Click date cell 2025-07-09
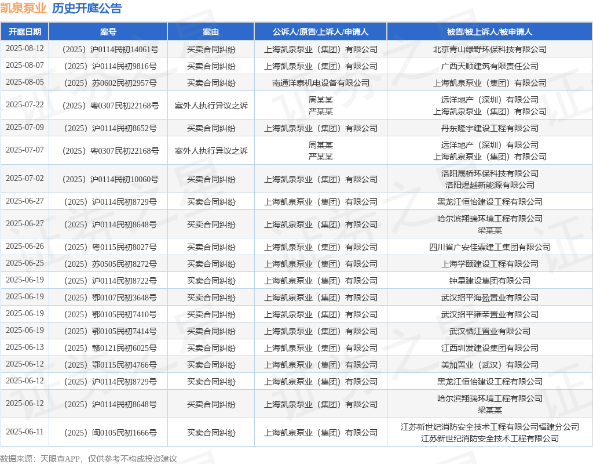 tap(25, 127)
